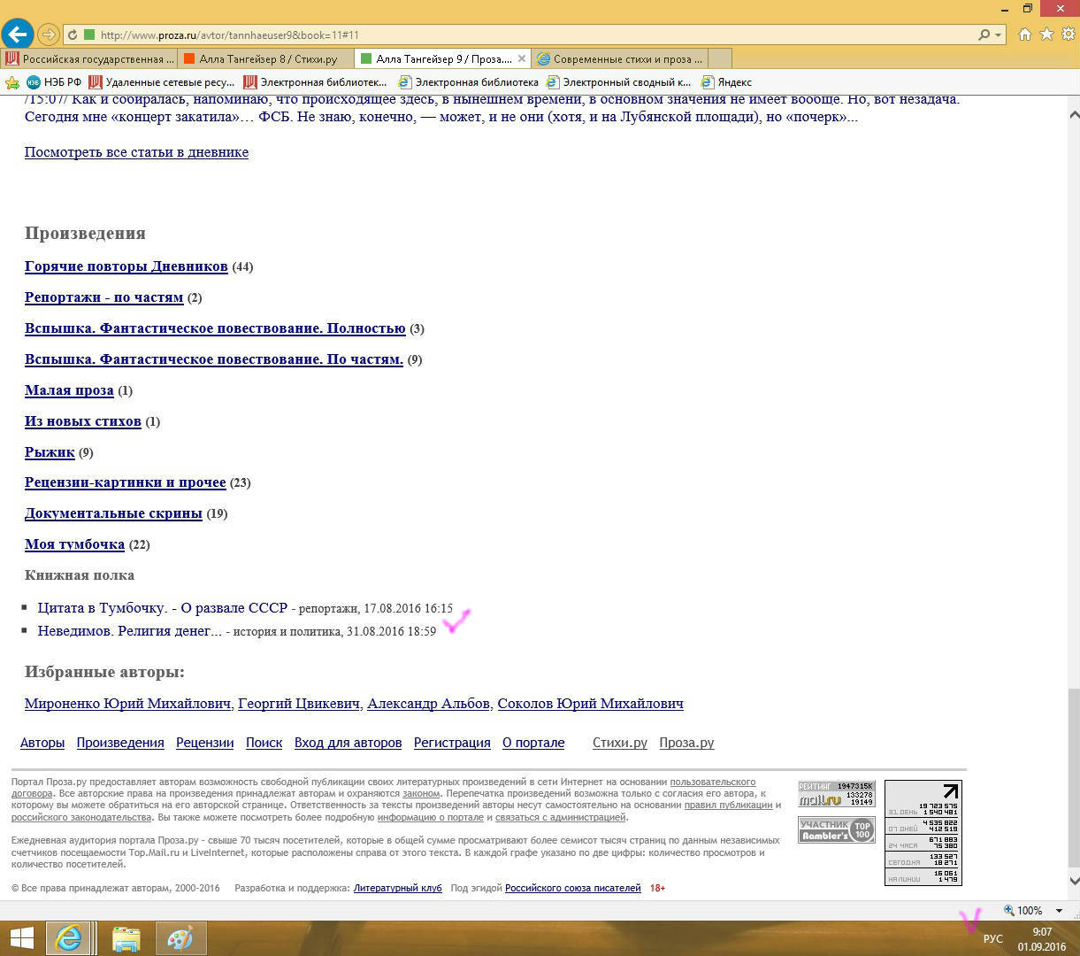1080x956 pixels.
Task: Open the Рыжик collection
Action: tap(50, 452)
